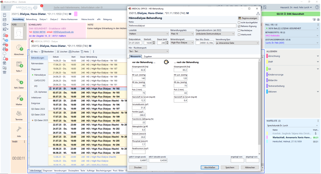This screenshot has height=174, width=321.
Task: Expand Abrechnung section under Allgemein
Action: click(318, 56)
